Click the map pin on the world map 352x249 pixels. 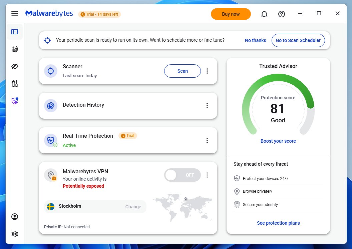coord(186,199)
